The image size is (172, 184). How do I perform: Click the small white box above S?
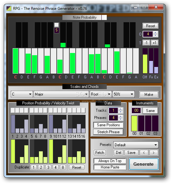click(56, 25)
